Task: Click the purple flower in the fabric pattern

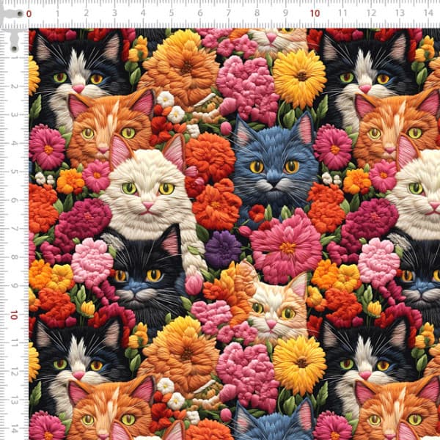Action: tap(222, 249)
